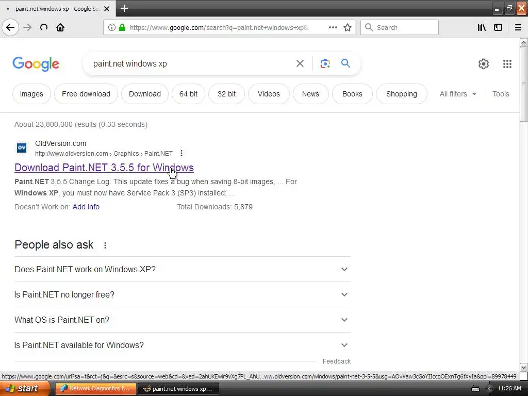The image size is (528, 396).
Task: Switch to Books results
Action: click(352, 94)
